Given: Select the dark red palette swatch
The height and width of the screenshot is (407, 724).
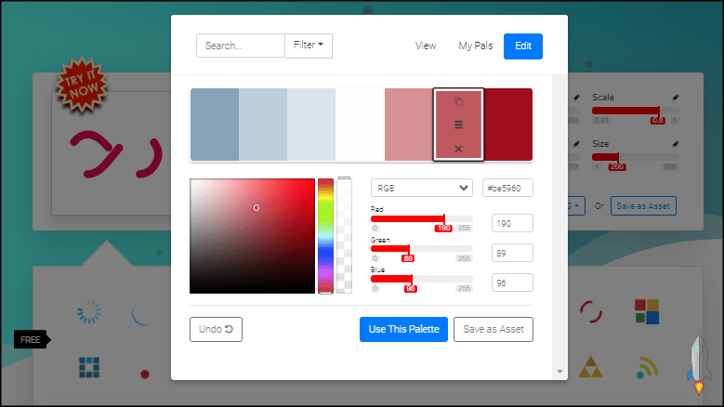Looking at the screenshot, I should pyautogui.click(x=508, y=125).
